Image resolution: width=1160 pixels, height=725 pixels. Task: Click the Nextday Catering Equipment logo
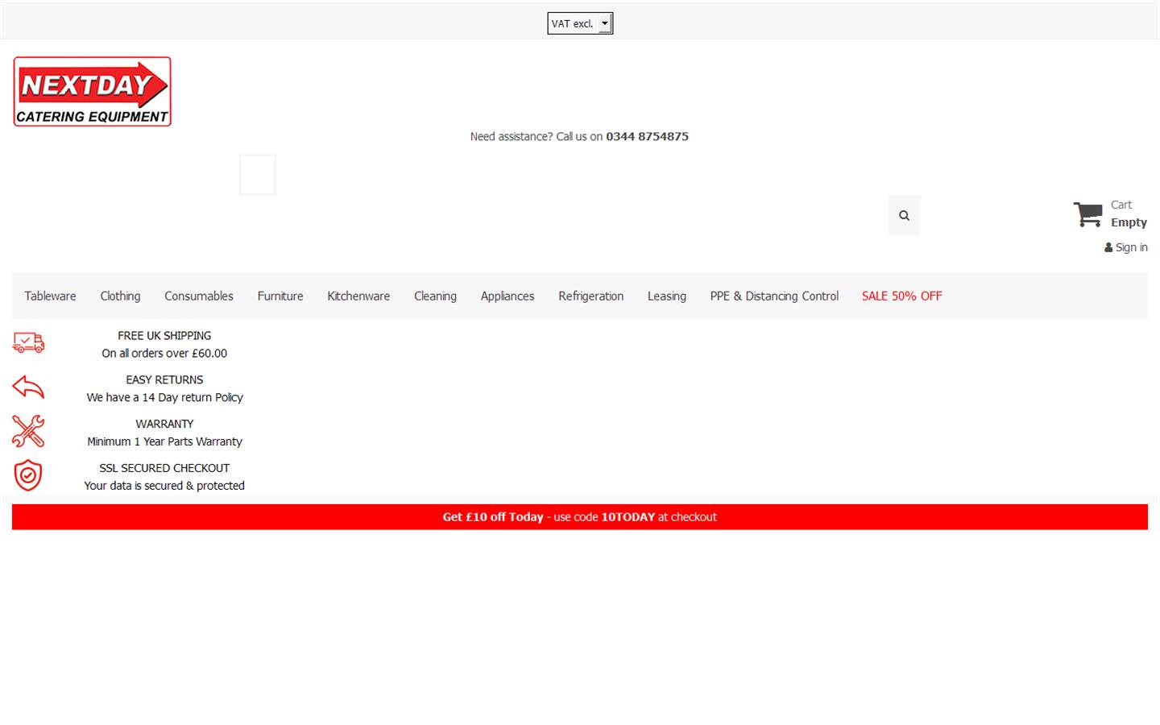click(92, 91)
